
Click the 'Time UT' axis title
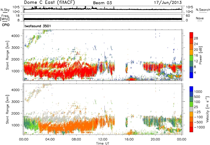103,143
